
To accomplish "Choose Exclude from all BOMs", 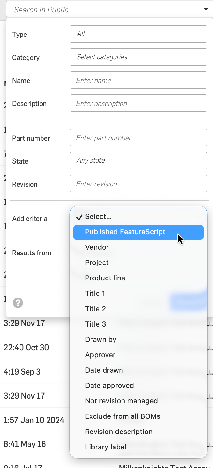I will pos(122,416).
